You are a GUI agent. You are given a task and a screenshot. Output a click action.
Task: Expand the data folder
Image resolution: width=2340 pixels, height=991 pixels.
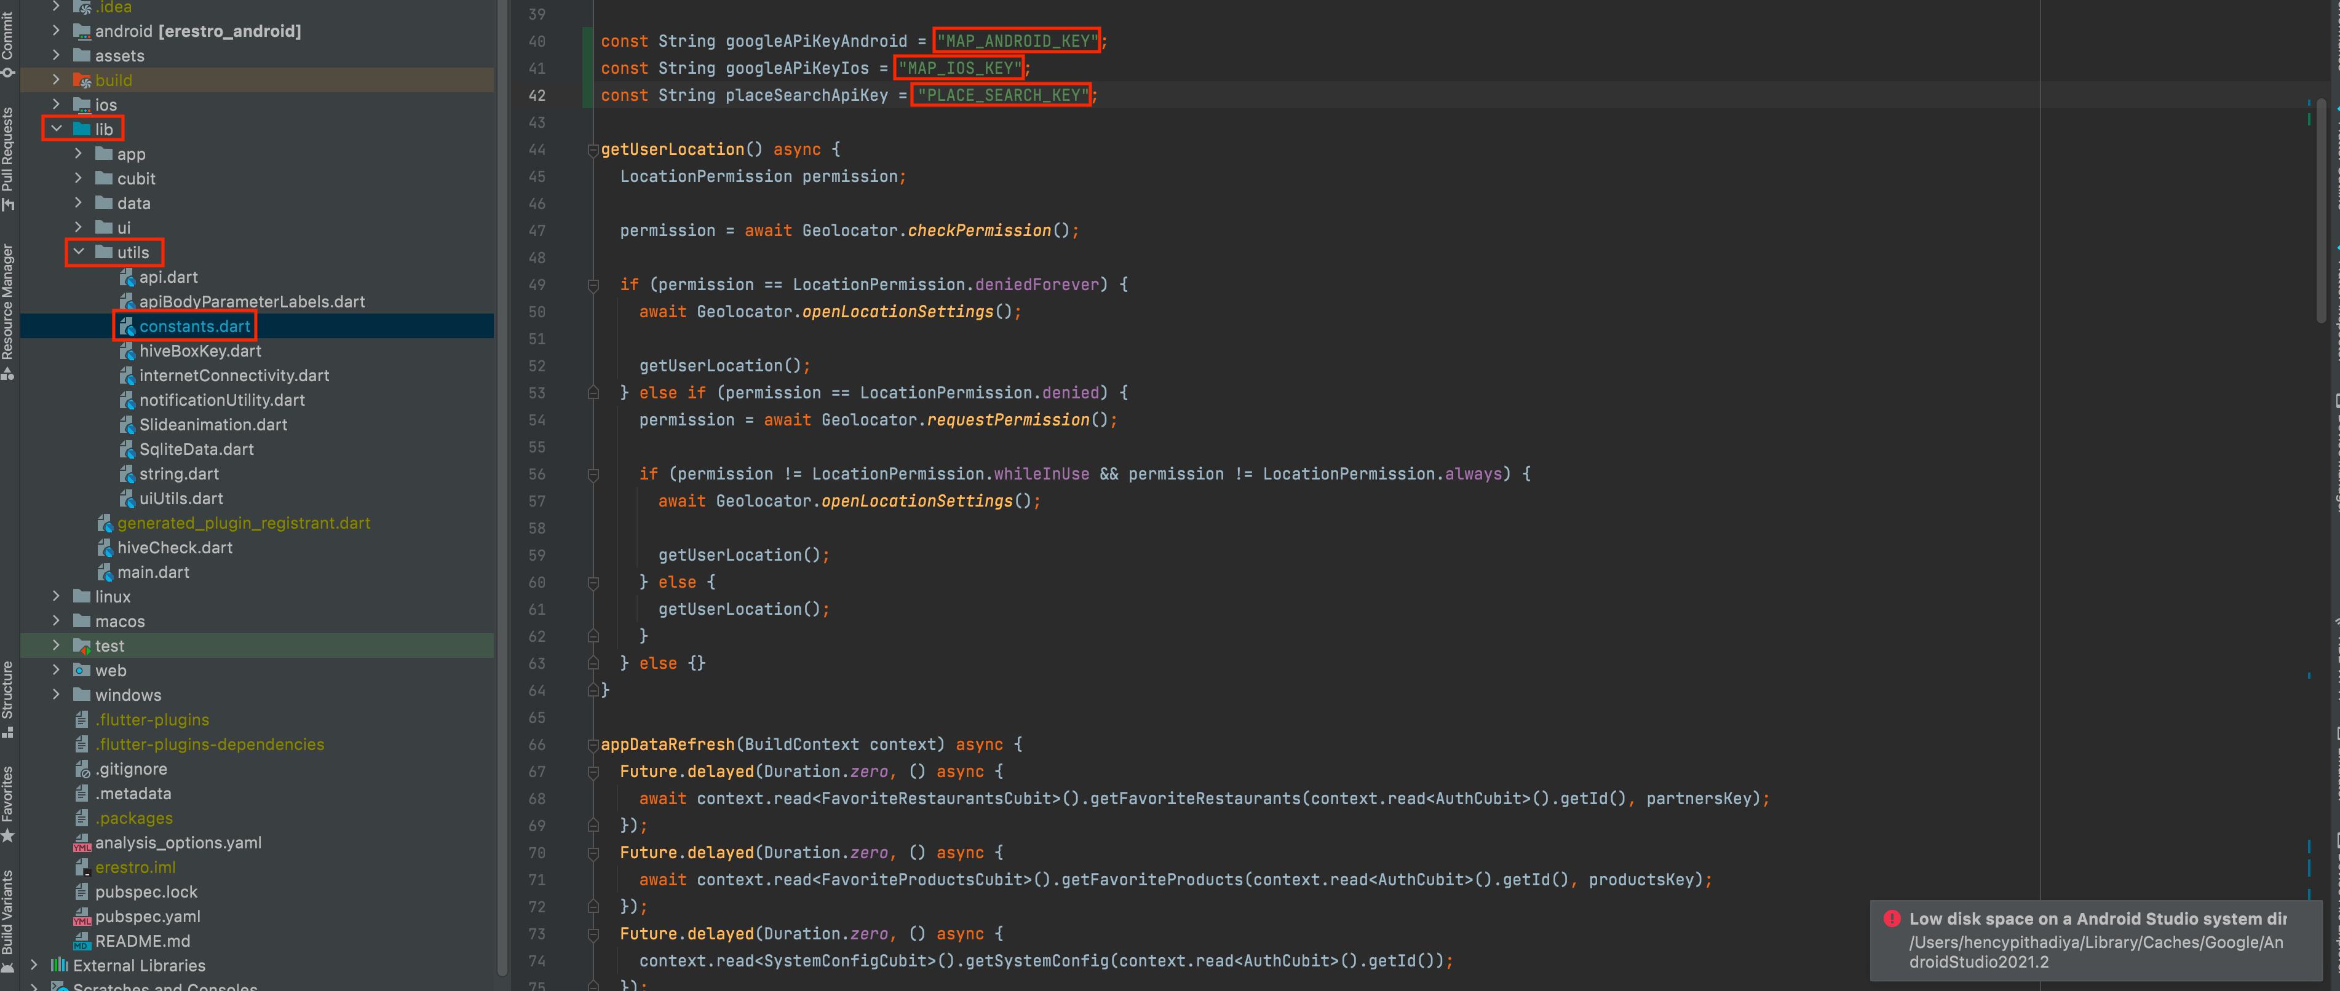click(78, 202)
